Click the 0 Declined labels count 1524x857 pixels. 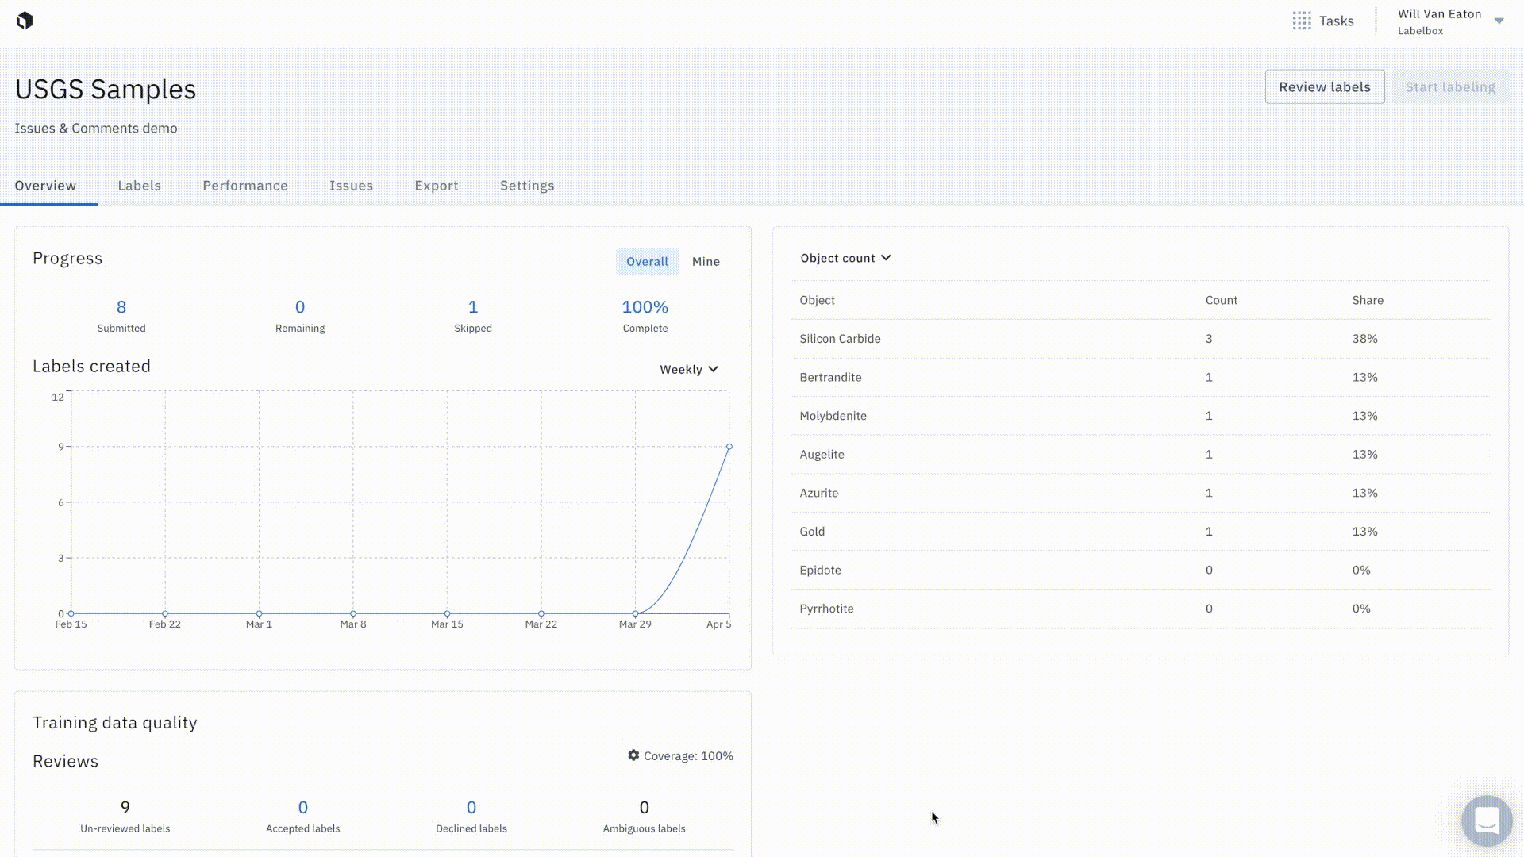click(471, 808)
